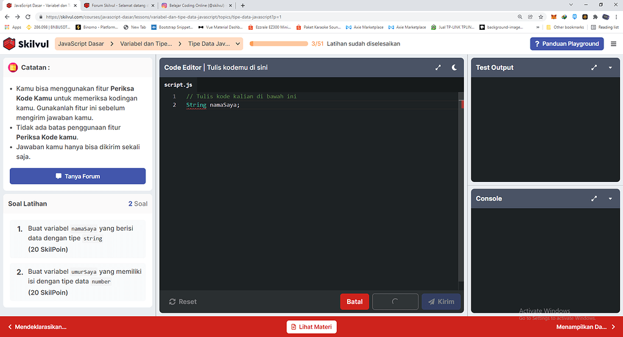Switch to the Forum Skilvul browser tab
The image size is (623, 337).
(118, 5)
